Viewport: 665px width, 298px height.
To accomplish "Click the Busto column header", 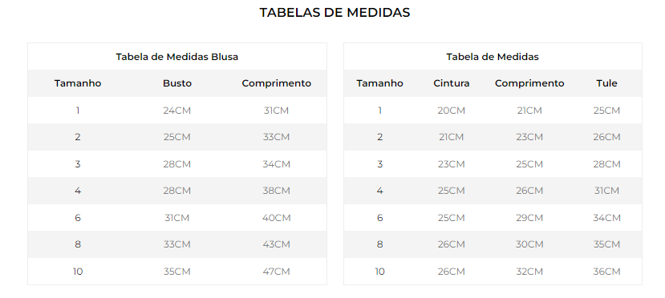I will coord(176,83).
